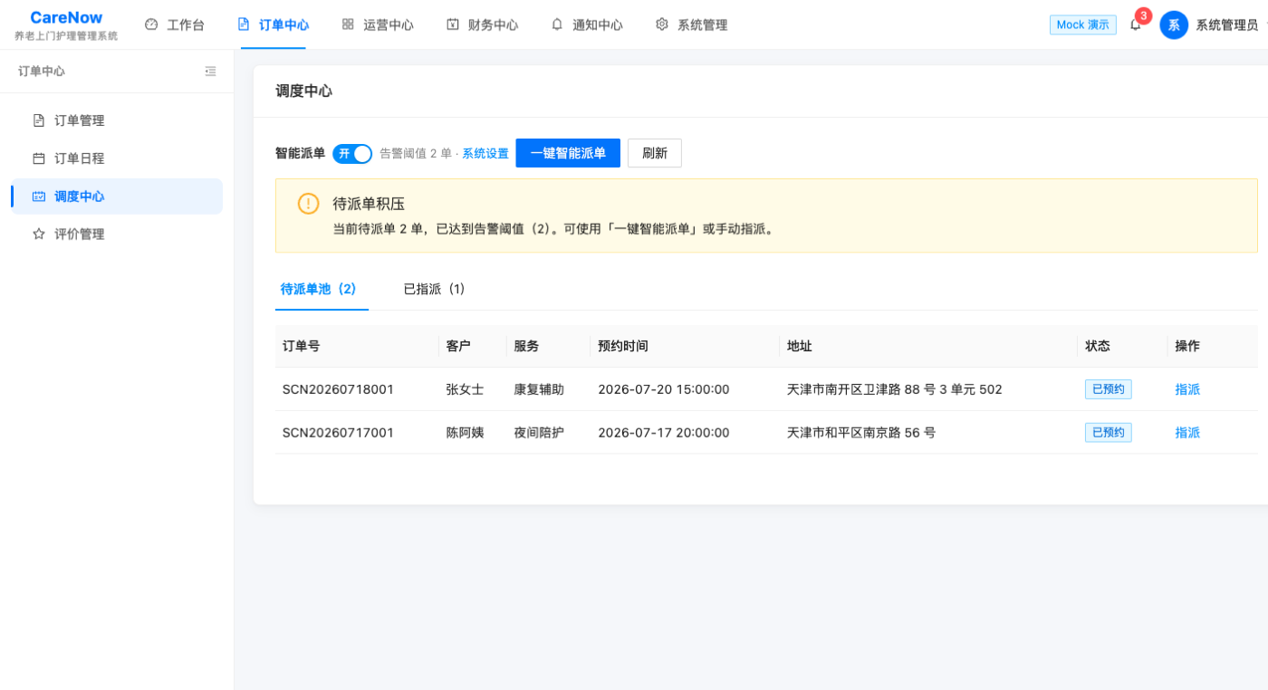Click the 订单中心 document icon in top nav

click(244, 24)
